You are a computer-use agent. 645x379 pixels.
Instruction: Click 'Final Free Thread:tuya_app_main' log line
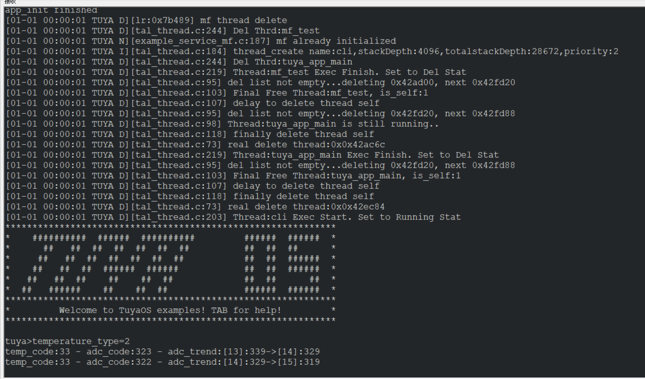233,176
